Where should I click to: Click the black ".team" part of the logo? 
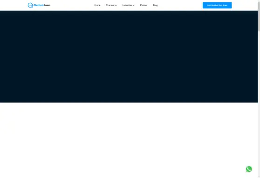pos(47,5)
